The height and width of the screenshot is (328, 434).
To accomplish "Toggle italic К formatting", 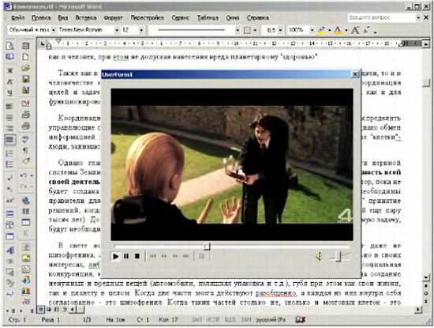I will coord(9,81).
